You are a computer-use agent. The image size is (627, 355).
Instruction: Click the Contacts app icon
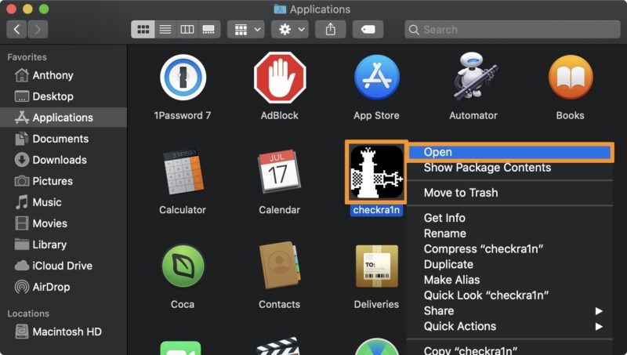click(279, 266)
